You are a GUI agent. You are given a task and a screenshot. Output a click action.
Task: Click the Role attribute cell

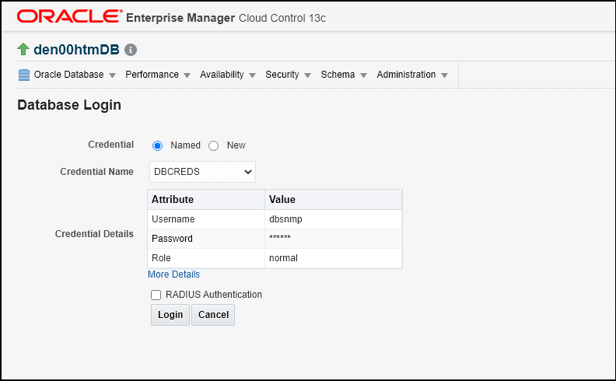[206, 258]
